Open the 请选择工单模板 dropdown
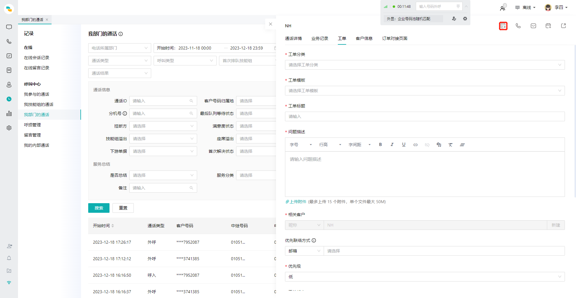Screen dimensions: 576x298 pyautogui.click(x=425, y=91)
